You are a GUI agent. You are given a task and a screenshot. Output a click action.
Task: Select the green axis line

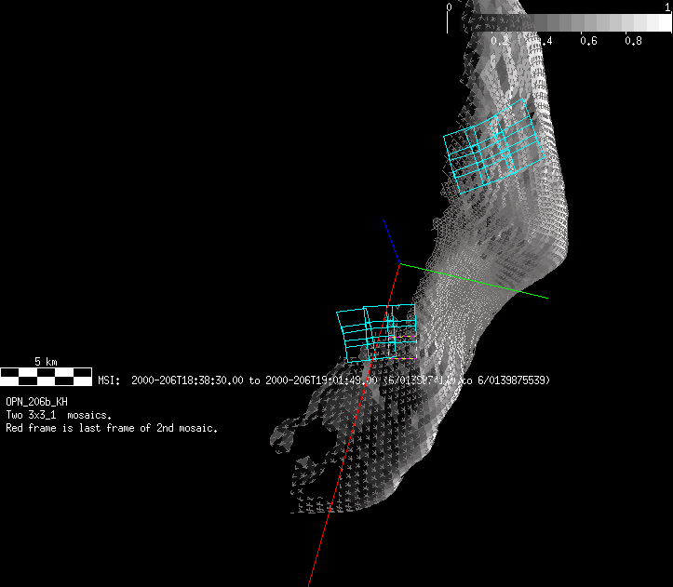pyautogui.click(x=475, y=281)
